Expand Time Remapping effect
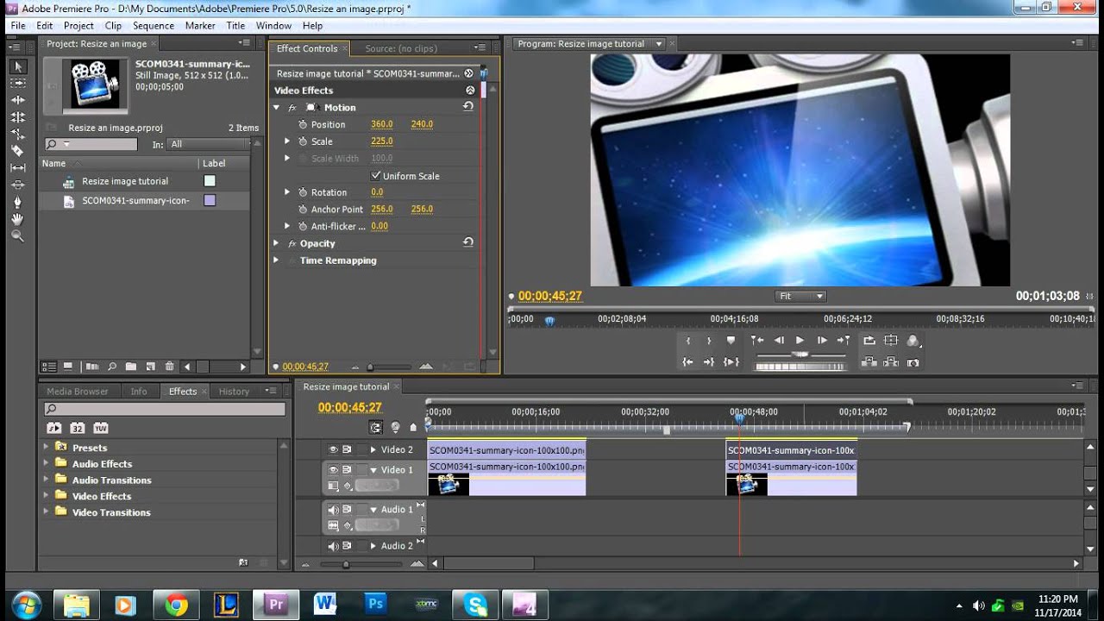The width and height of the screenshot is (1104, 621). [276, 260]
